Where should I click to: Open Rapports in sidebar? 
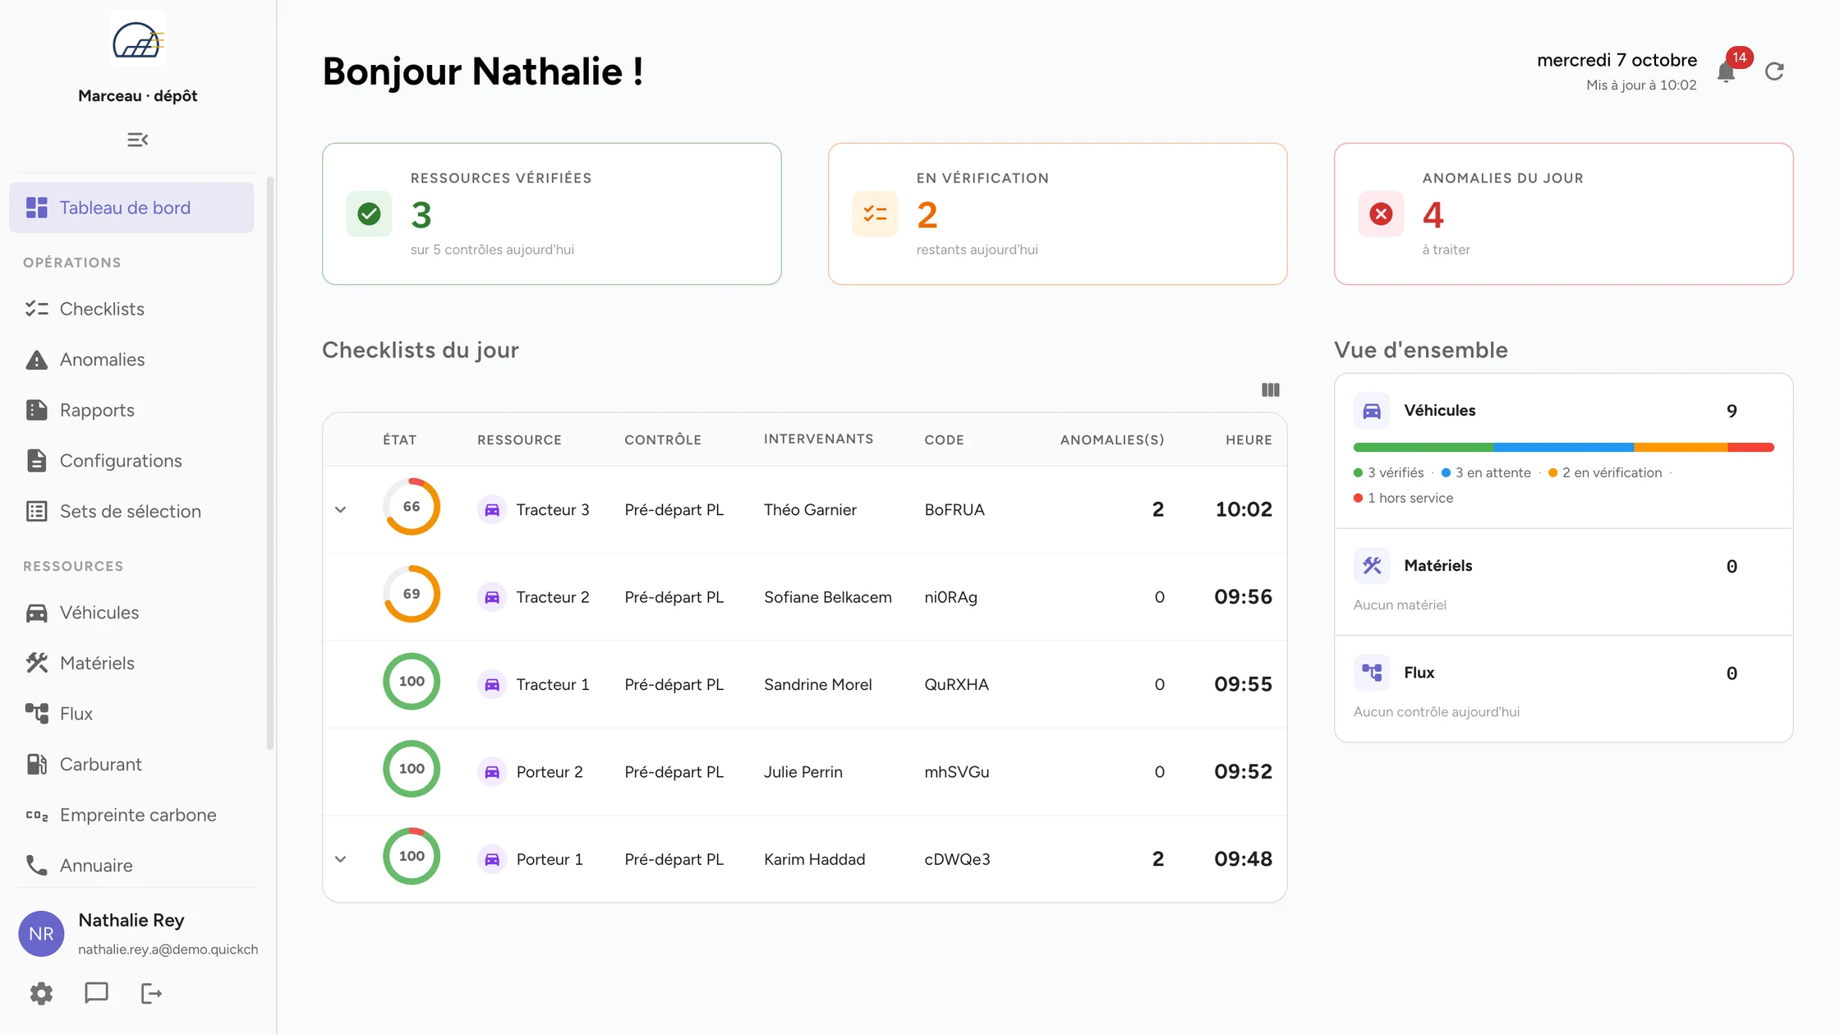pyautogui.click(x=131, y=410)
